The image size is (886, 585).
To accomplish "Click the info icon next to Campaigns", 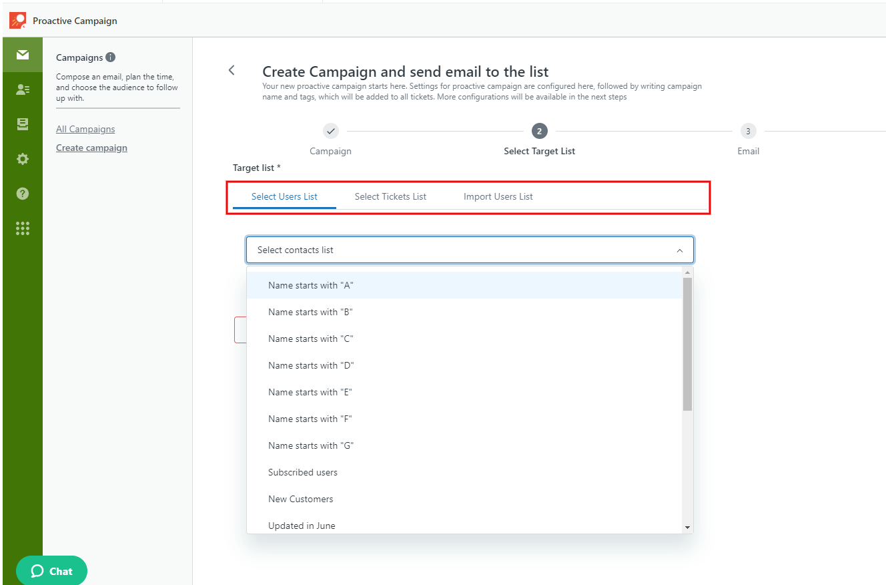I will 111,57.
